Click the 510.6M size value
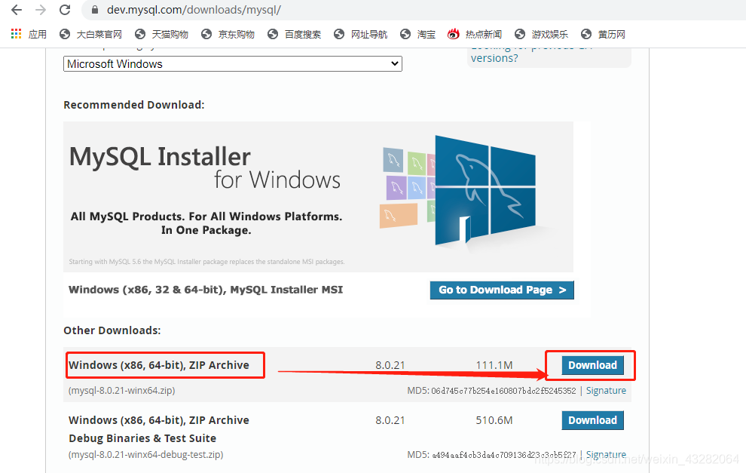Screen dimensions: 746x473 (x=494, y=420)
